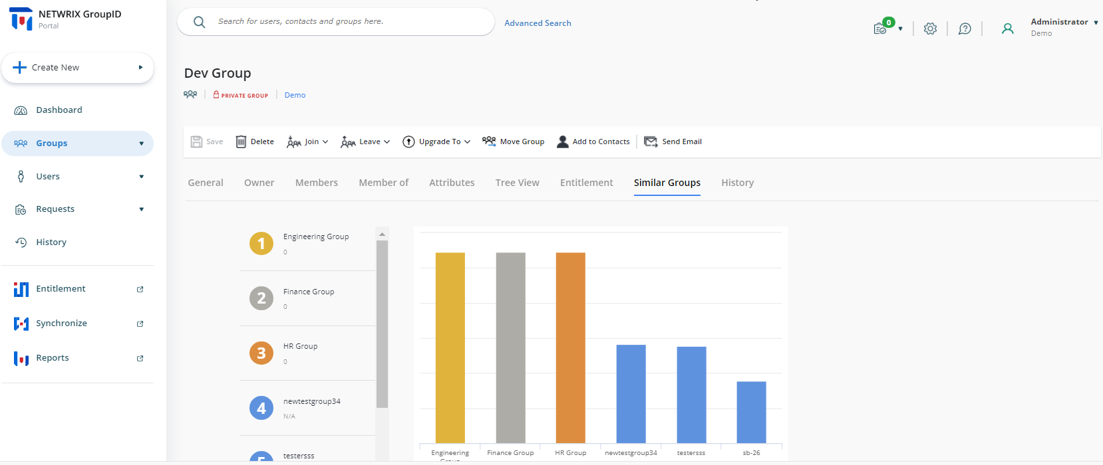Click the requests notification icon with badge
The width and height of the screenshot is (1103, 465).
(881, 28)
